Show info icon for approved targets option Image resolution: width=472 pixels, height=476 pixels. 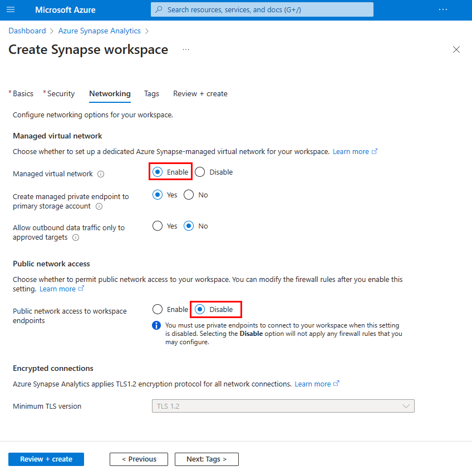click(x=76, y=237)
